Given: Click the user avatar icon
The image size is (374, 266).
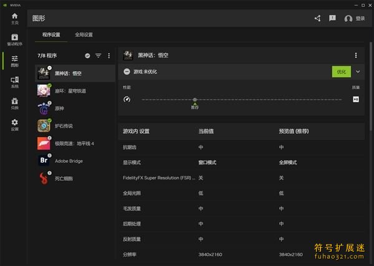Looking at the screenshot, I should coord(348,18).
